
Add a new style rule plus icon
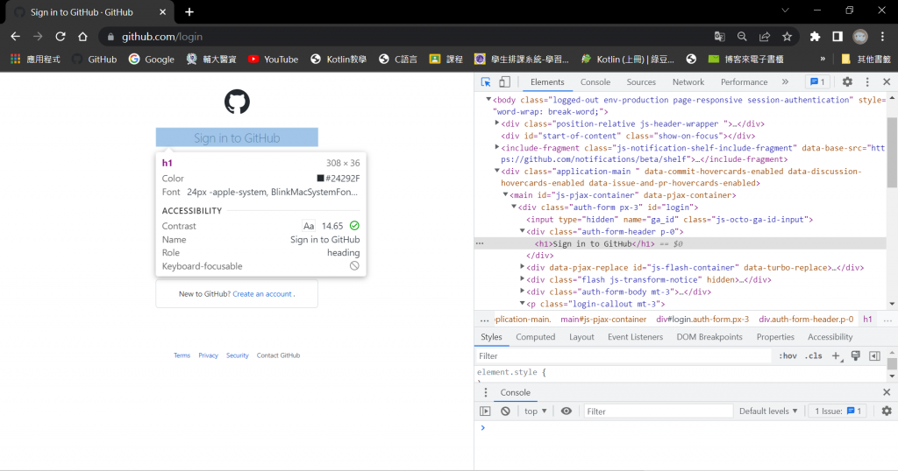tap(836, 355)
